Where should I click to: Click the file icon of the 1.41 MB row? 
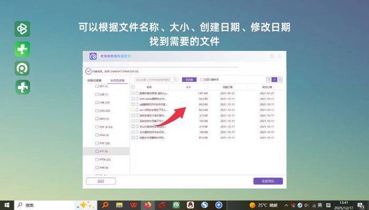[137, 93]
